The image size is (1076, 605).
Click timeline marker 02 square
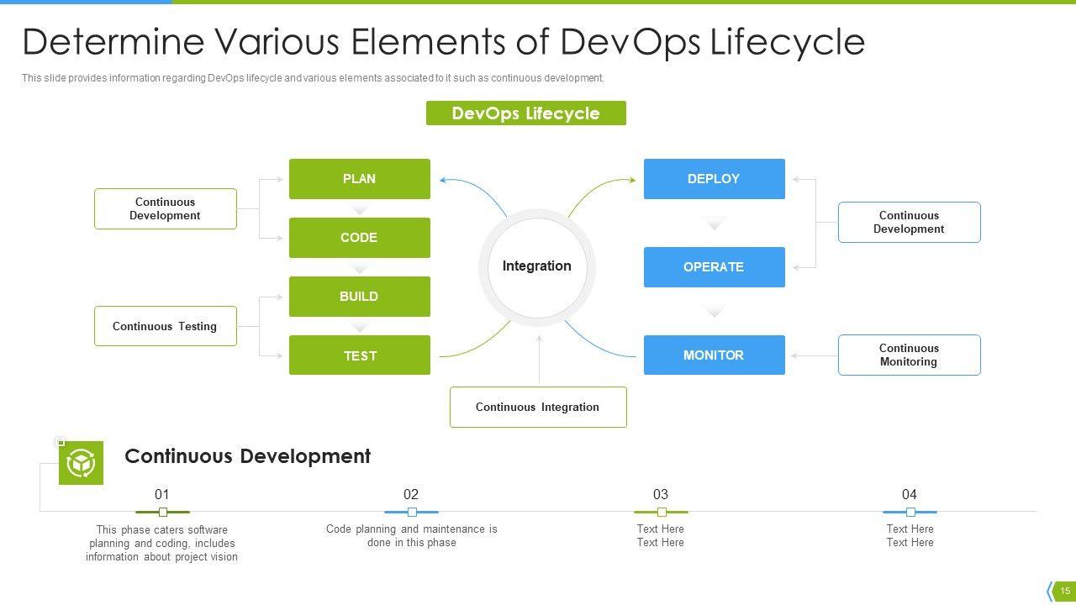pos(412,512)
